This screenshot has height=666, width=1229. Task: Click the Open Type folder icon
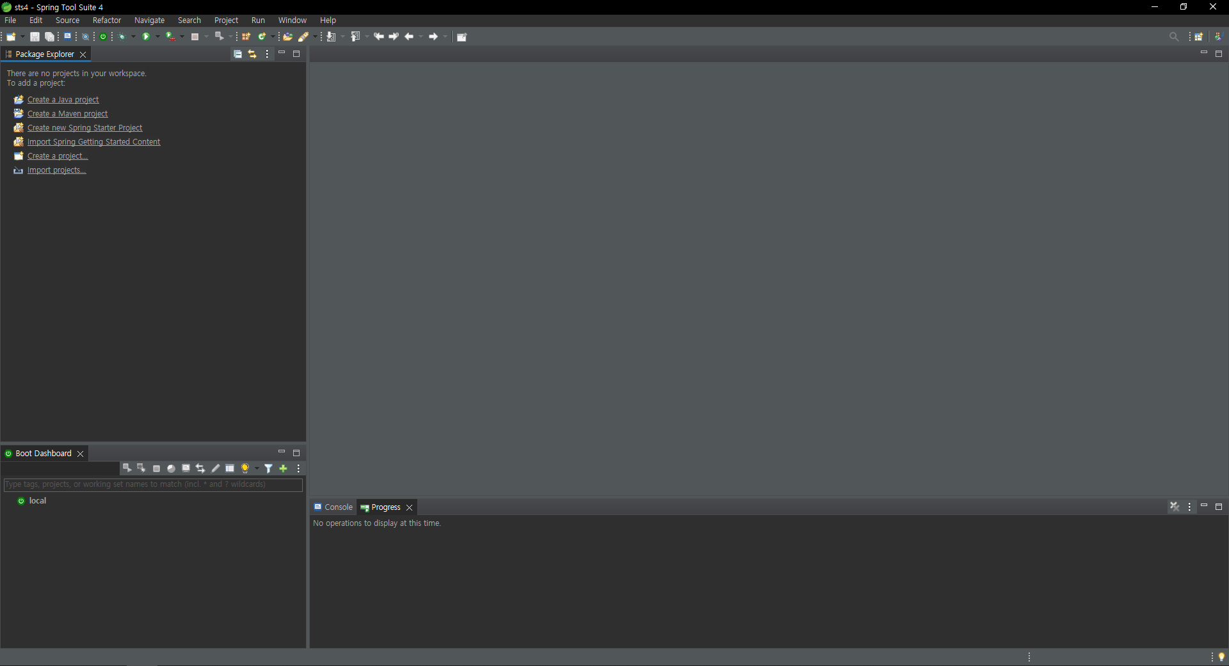tap(287, 36)
